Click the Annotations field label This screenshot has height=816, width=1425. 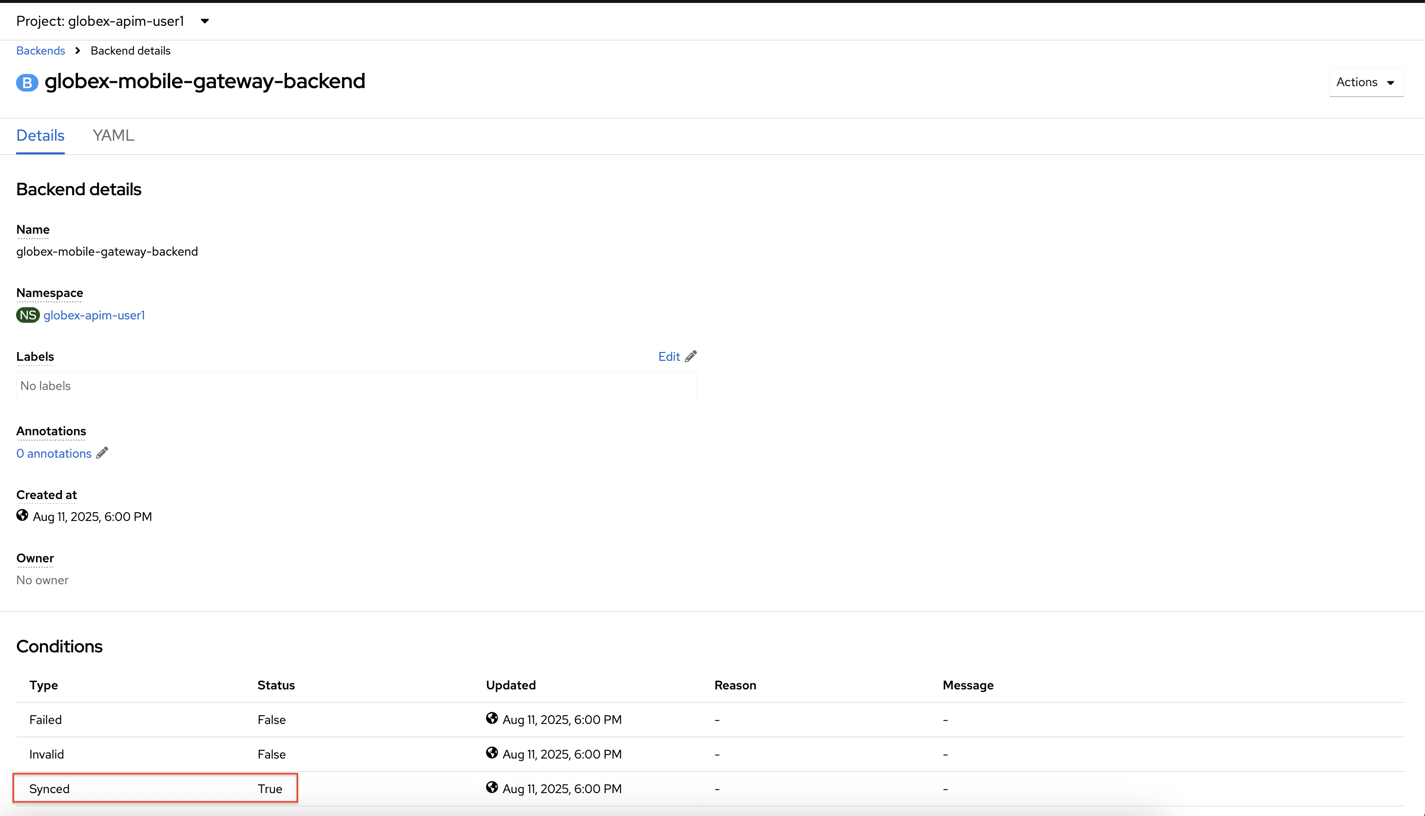pyautogui.click(x=51, y=431)
